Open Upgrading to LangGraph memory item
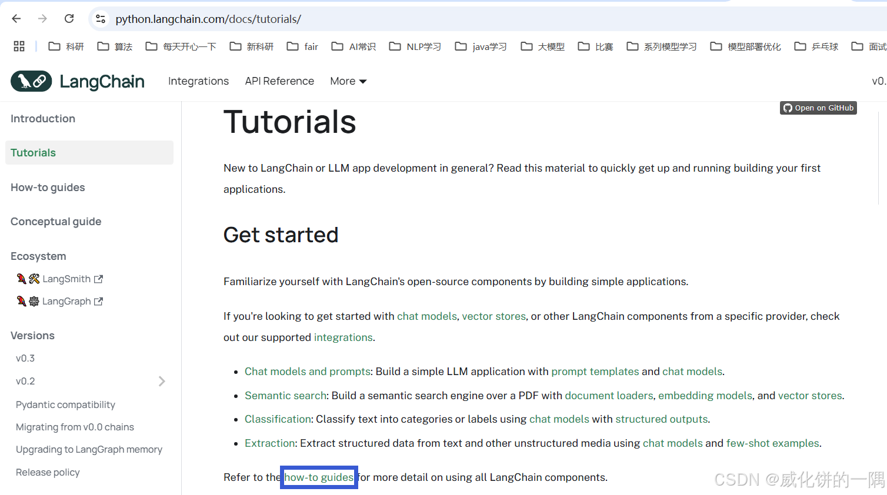The image size is (887, 495). click(89, 450)
